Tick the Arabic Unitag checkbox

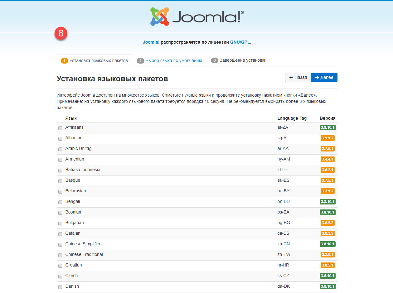(60, 149)
